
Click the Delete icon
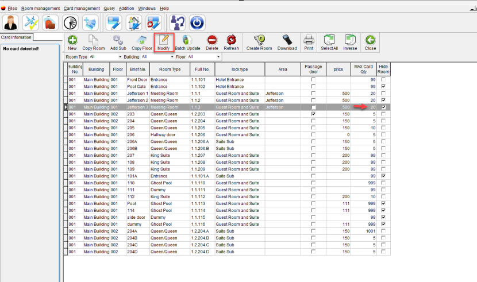tap(211, 40)
